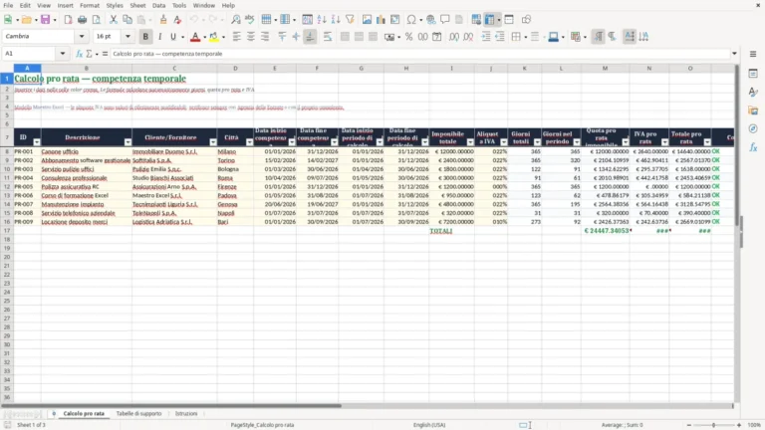Increase indent toolbar icon
Viewport: 765px width, 430px height.
(x=486, y=37)
